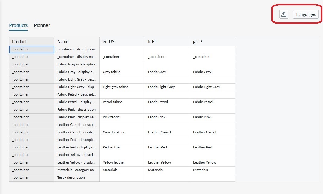Click the Product cell in Test - description row
Image resolution: width=323 pixels, height=194 pixels.
(31, 178)
